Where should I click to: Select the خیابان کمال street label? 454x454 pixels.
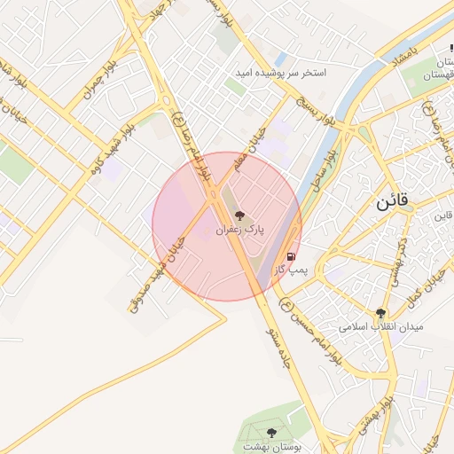tap(426, 289)
